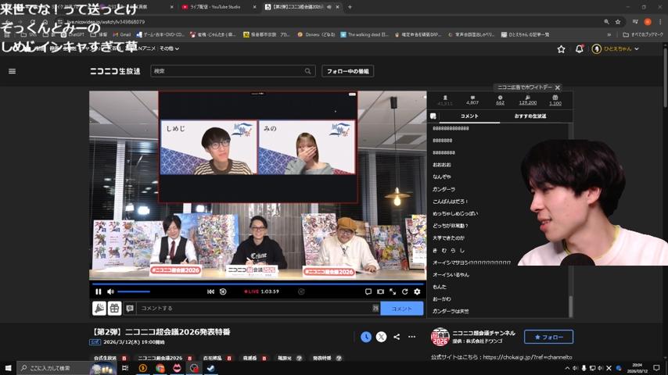Open Steam from the taskbar

click(210, 368)
